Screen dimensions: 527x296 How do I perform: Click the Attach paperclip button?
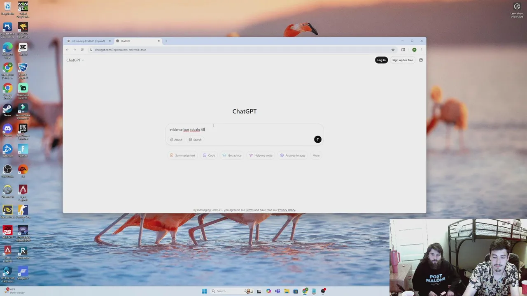click(176, 139)
